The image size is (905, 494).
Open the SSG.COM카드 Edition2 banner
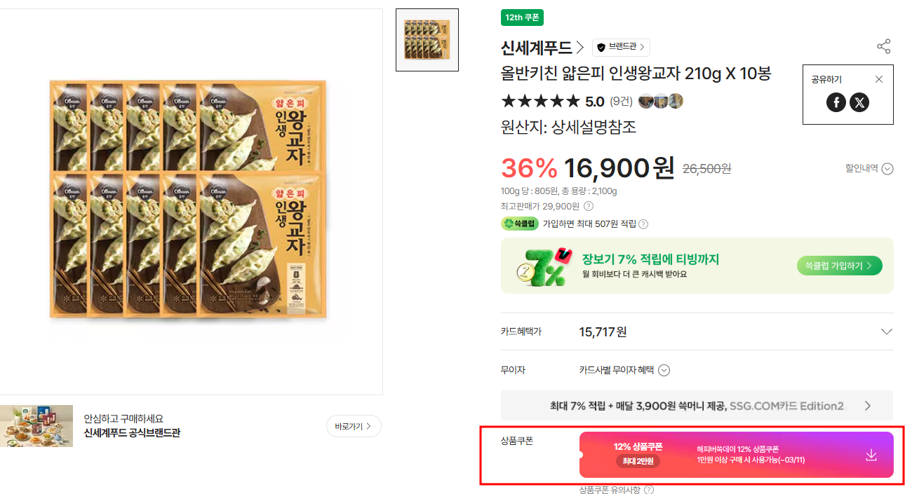point(697,406)
